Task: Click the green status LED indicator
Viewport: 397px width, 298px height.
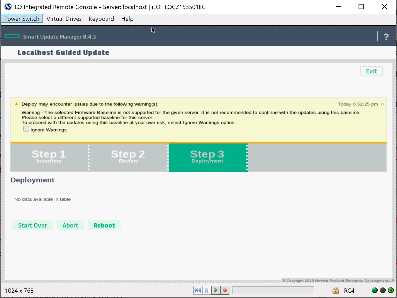Action: click(374, 290)
